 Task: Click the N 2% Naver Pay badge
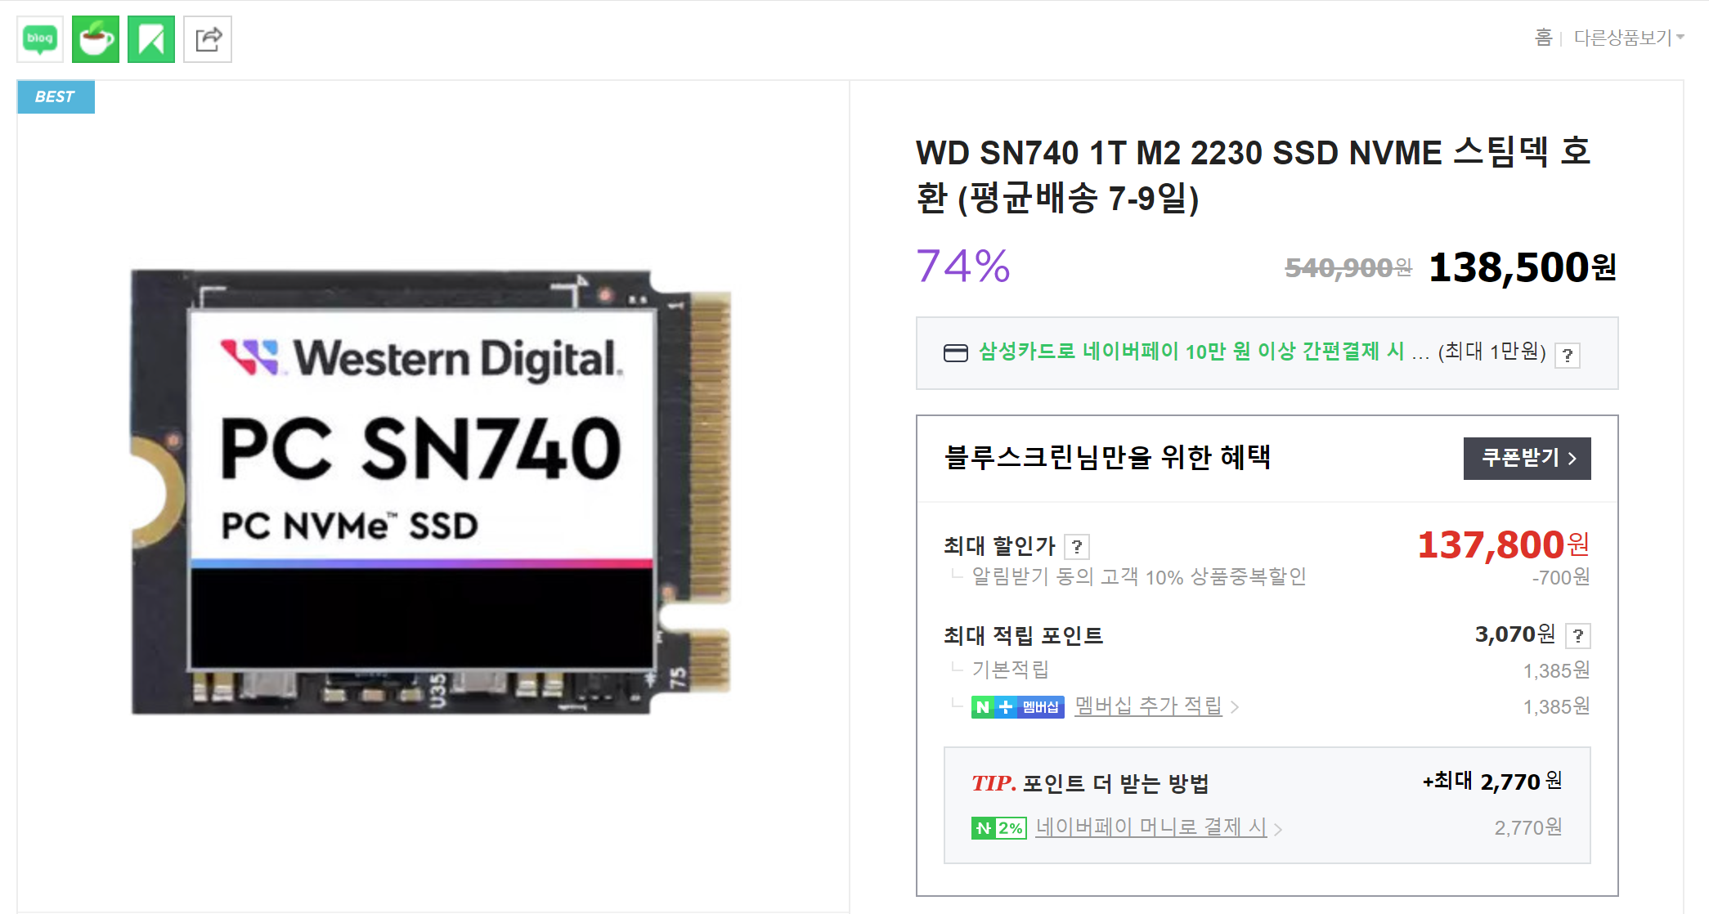[998, 828]
